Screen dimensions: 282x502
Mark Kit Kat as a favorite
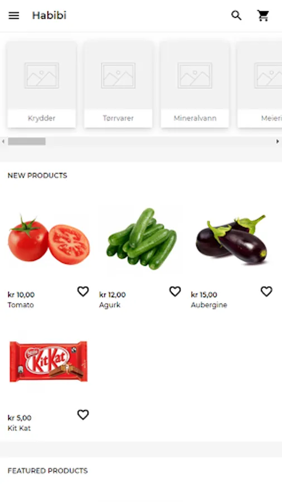(x=83, y=414)
